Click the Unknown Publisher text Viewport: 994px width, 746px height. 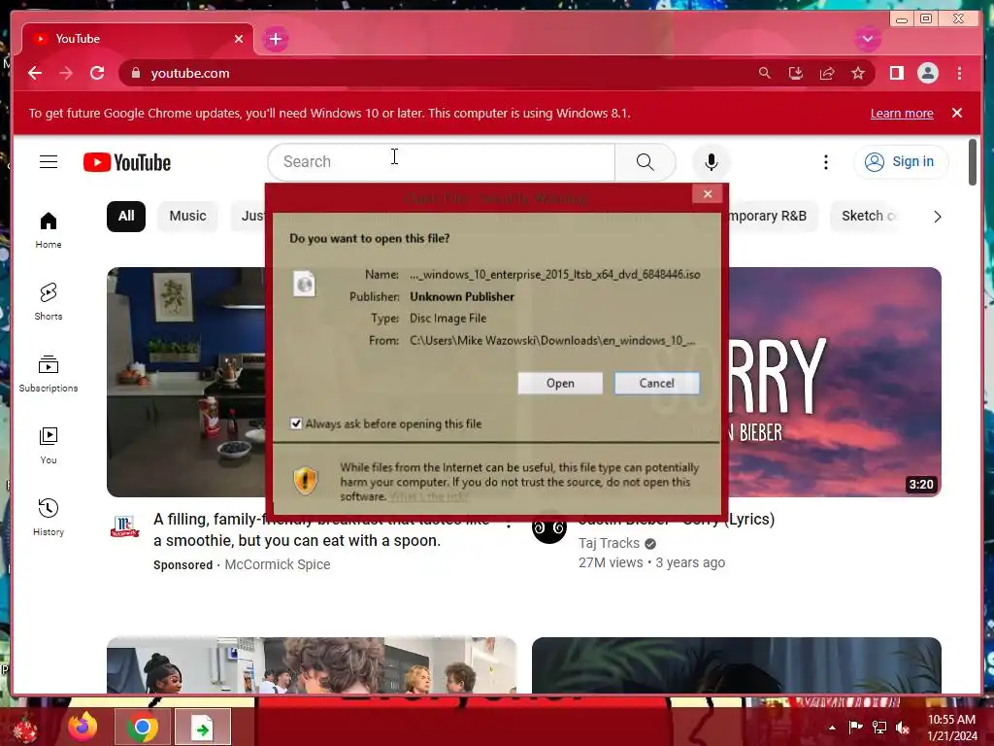[461, 296]
